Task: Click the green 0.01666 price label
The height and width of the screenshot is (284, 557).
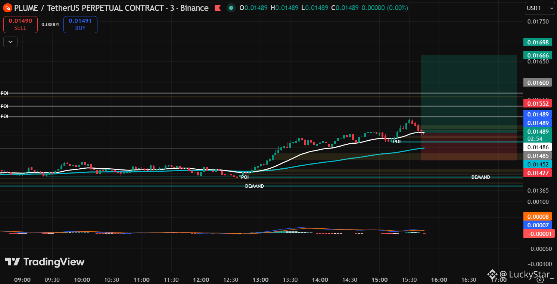Action: tap(538, 55)
